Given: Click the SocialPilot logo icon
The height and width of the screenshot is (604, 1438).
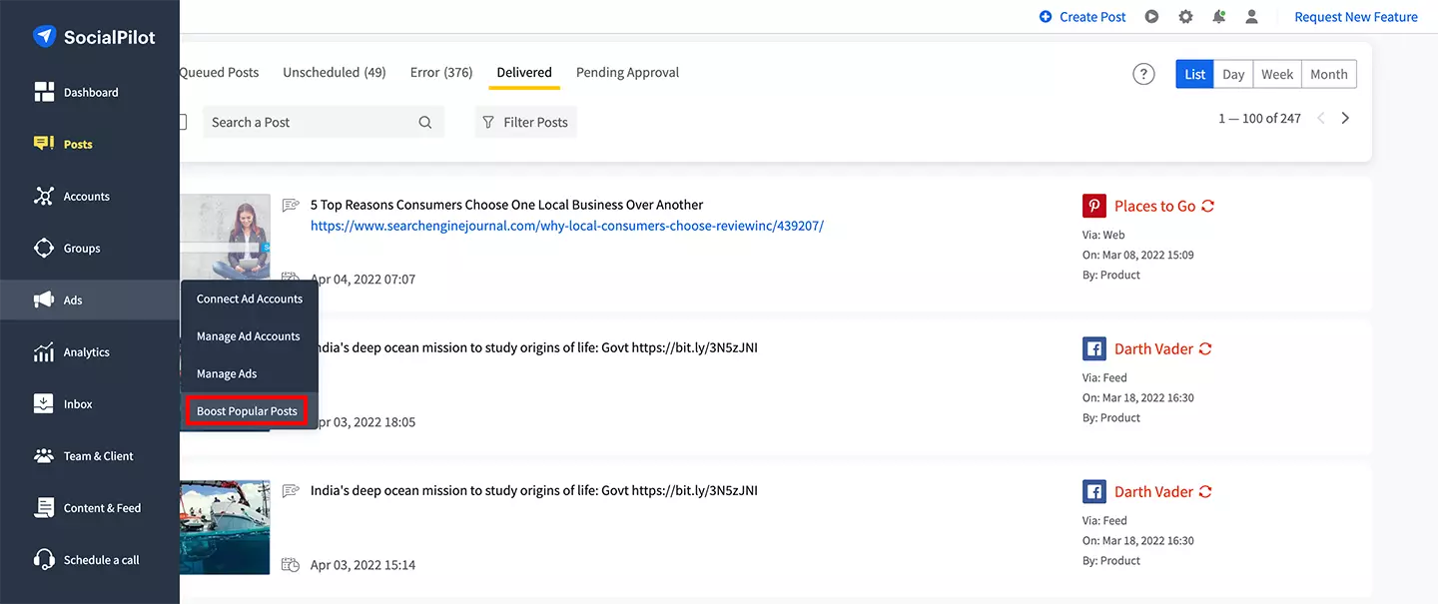Looking at the screenshot, I should click(44, 37).
